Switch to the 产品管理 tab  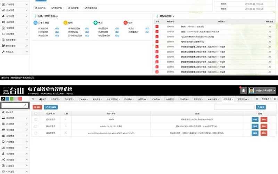(x=56, y=100)
